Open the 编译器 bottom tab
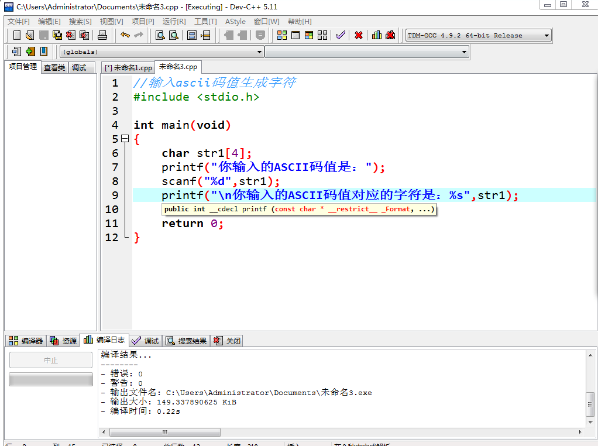598x446 pixels. coord(26,341)
